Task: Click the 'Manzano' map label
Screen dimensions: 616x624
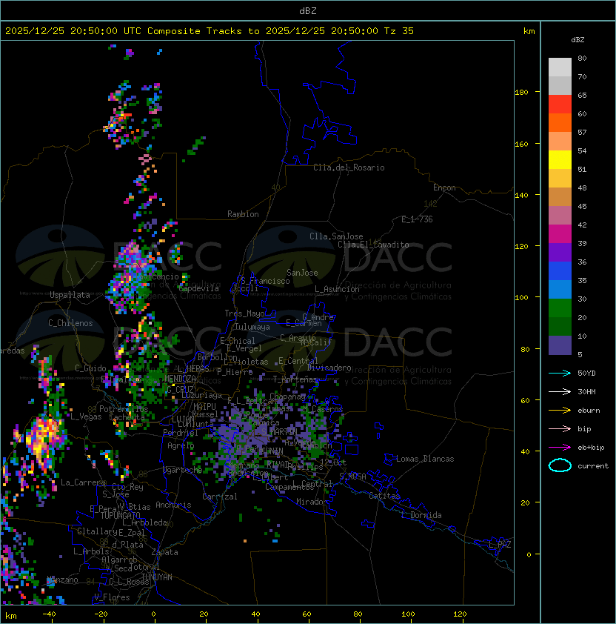Action: pos(62,580)
